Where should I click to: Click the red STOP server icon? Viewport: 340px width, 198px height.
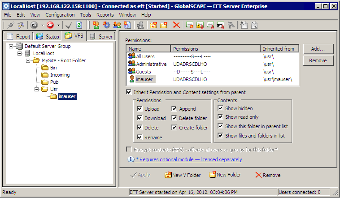pyautogui.click(x=50, y=25)
